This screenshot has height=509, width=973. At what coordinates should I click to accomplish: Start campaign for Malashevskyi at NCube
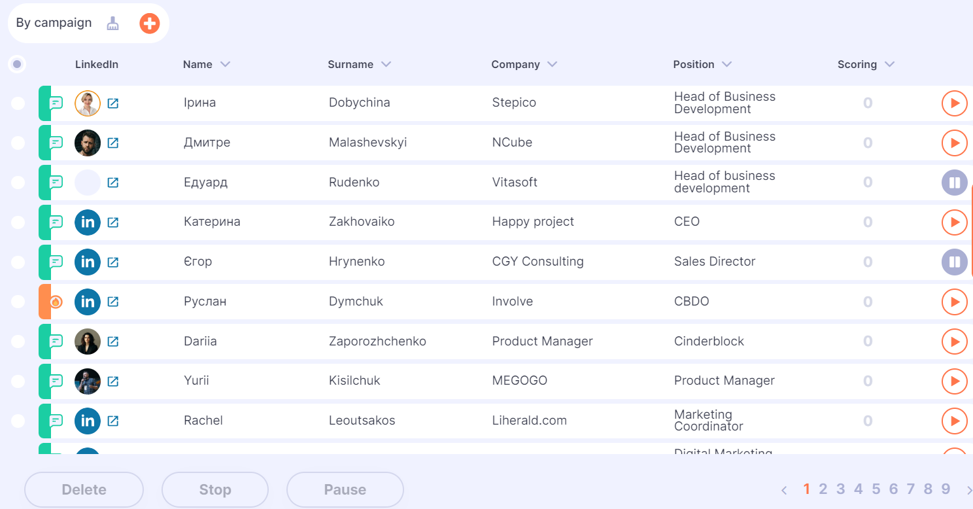click(955, 143)
